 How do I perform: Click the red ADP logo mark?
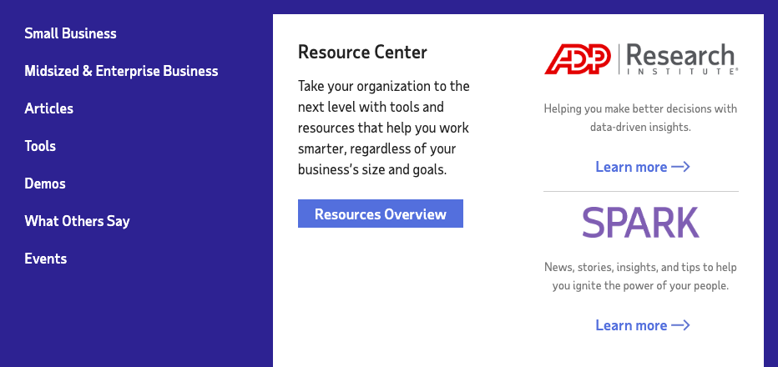(578, 59)
